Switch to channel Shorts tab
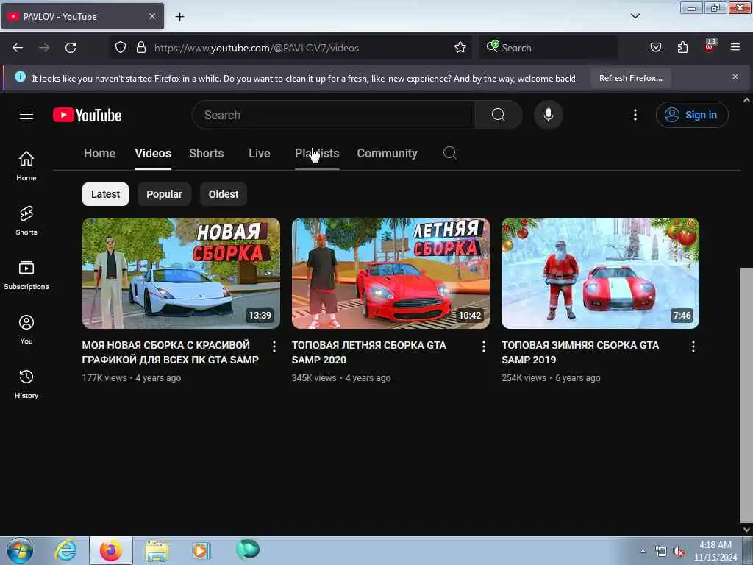This screenshot has height=565, width=753. point(207,153)
